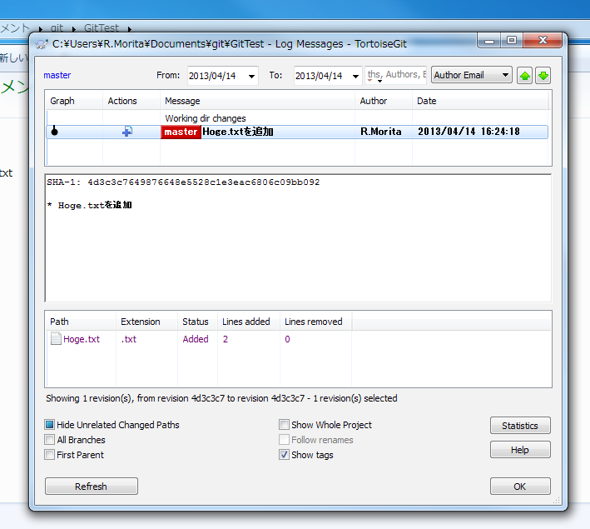Screen dimensions: 590x529
Task: Click the master branch link
Action: click(x=57, y=75)
